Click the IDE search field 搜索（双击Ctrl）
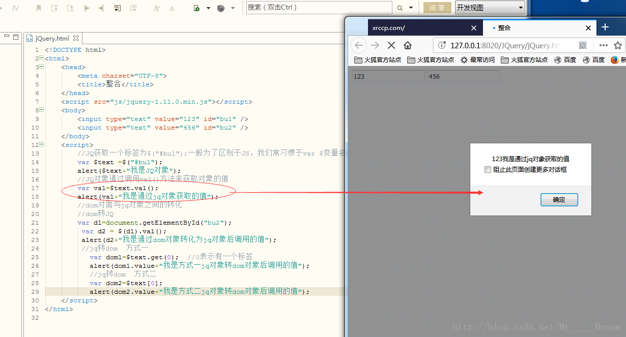 (x=319, y=8)
